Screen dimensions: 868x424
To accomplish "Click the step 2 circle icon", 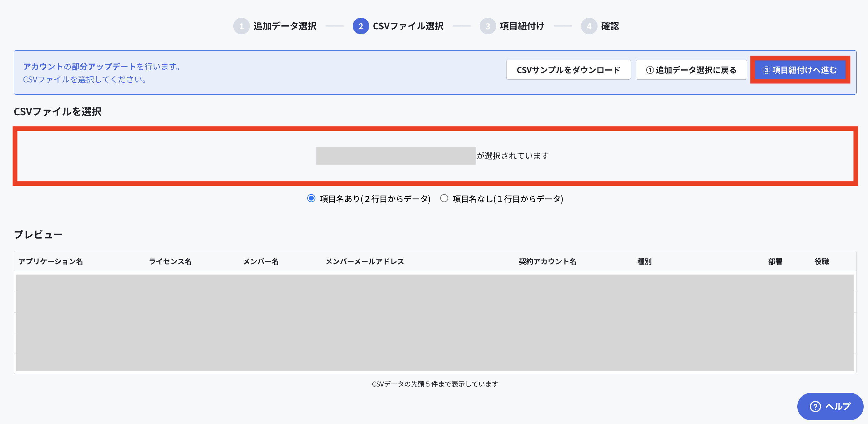I will pos(361,26).
